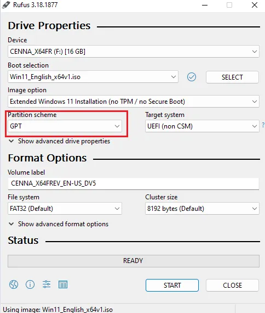265x313 pixels.
Task: Open the About info icon
Action: click(x=30, y=284)
